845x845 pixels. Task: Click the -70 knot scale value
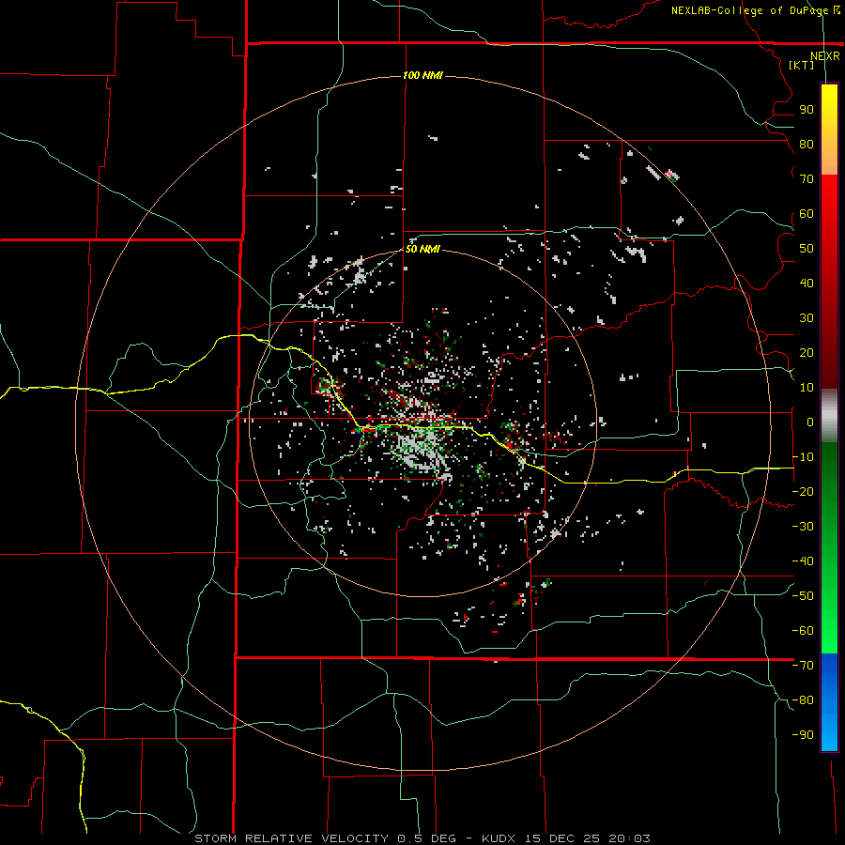point(803,666)
